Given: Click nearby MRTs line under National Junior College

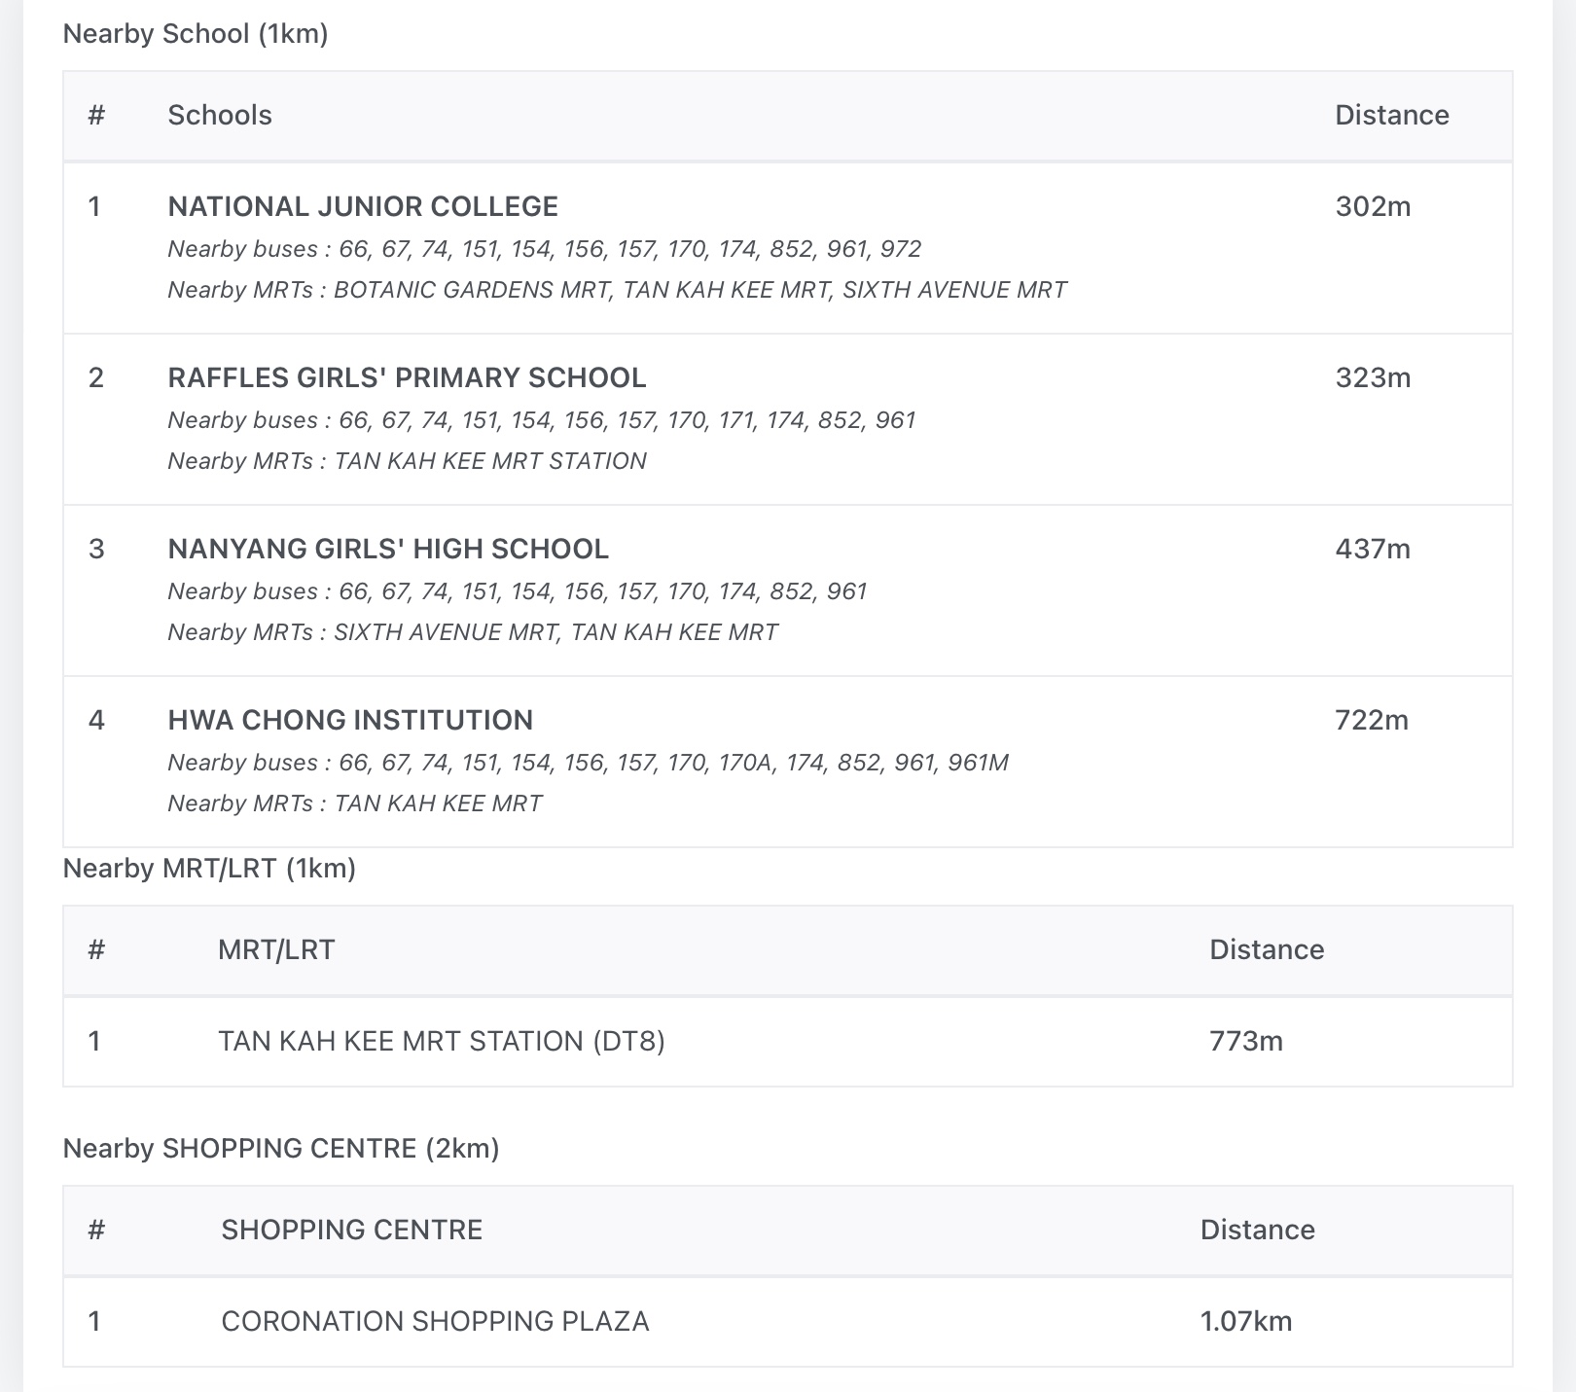Looking at the screenshot, I should 617,290.
